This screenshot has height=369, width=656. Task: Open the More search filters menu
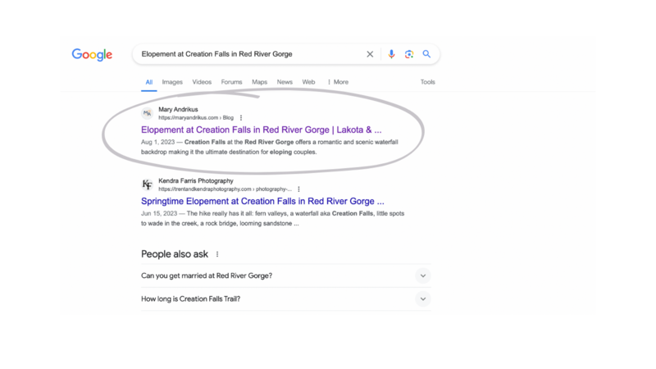[338, 82]
